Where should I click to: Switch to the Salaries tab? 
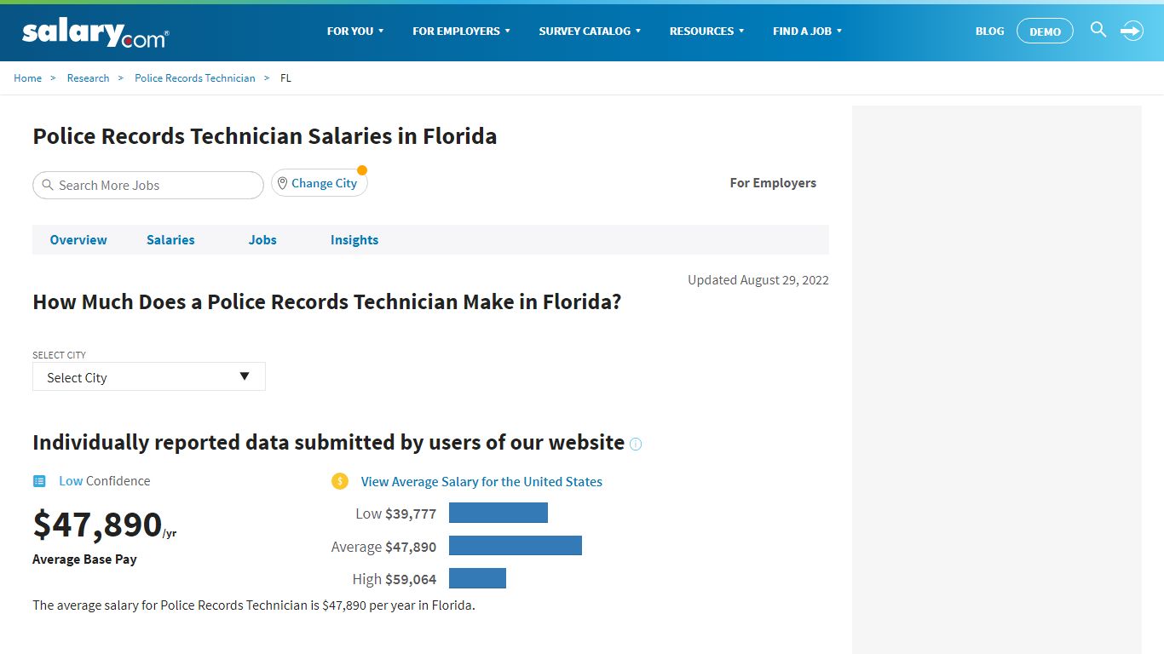point(170,240)
